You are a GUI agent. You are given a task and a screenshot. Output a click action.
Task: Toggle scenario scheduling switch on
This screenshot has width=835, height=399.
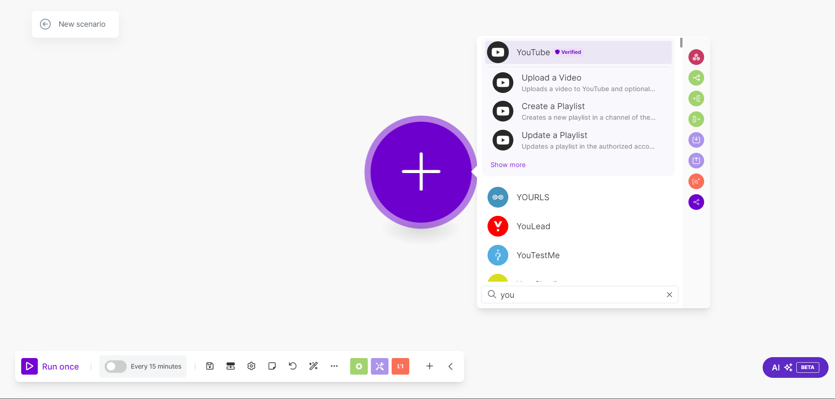116,366
